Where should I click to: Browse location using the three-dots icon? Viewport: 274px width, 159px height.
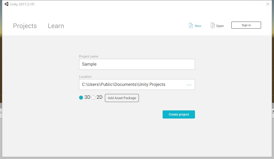[x=189, y=85]
